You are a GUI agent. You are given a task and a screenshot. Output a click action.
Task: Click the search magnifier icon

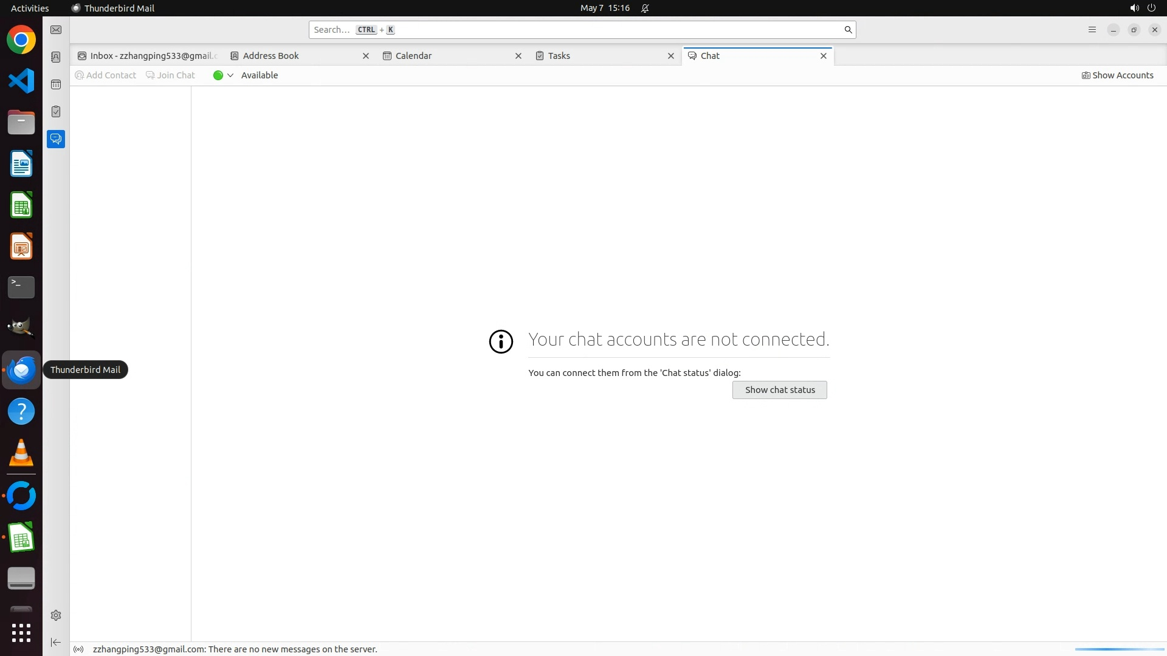(848, 30)
